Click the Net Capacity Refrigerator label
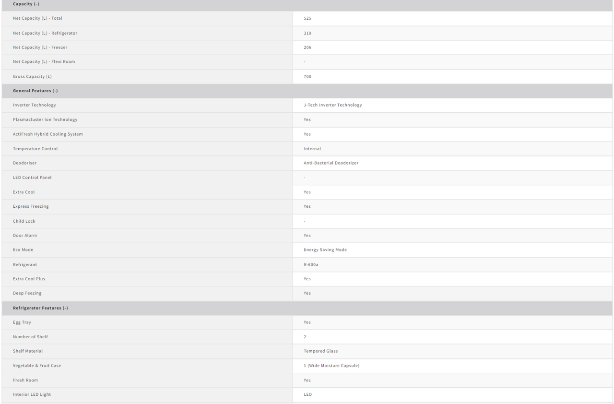The width and height of the screenshot is (614, 404). click(45, 33)
